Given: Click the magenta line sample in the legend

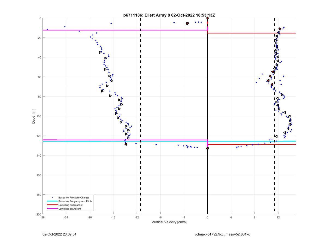Looking at the screenshot, I should (52, 209).
